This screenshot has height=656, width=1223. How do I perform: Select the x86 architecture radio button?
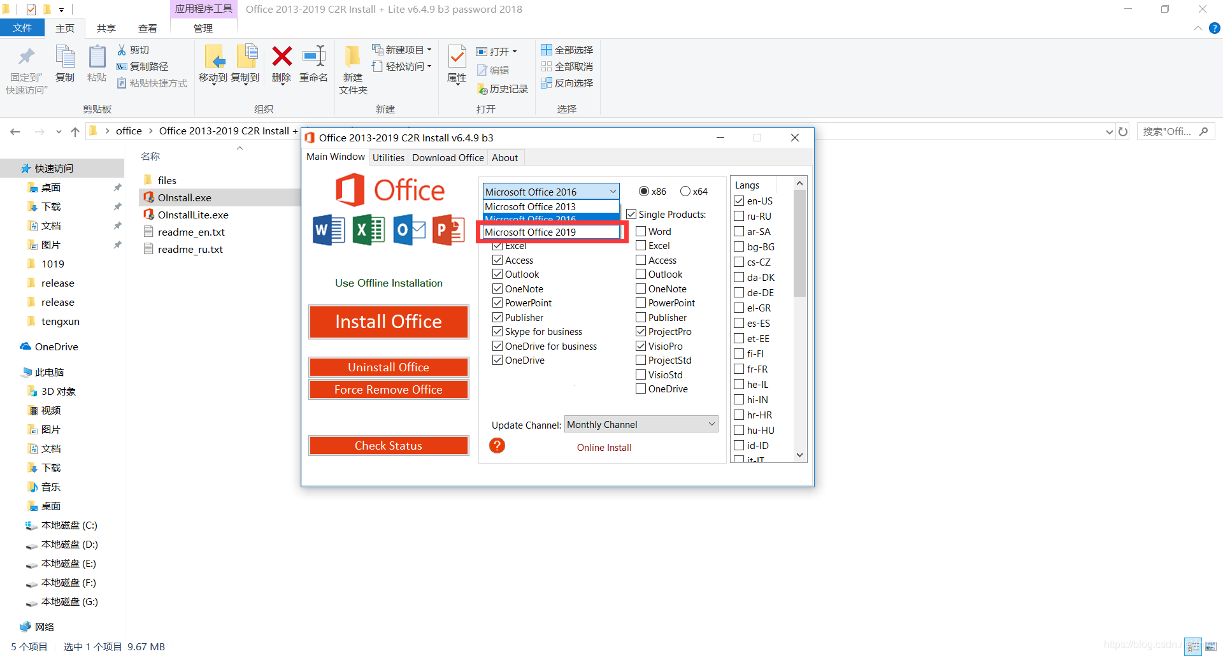point(644,191)
